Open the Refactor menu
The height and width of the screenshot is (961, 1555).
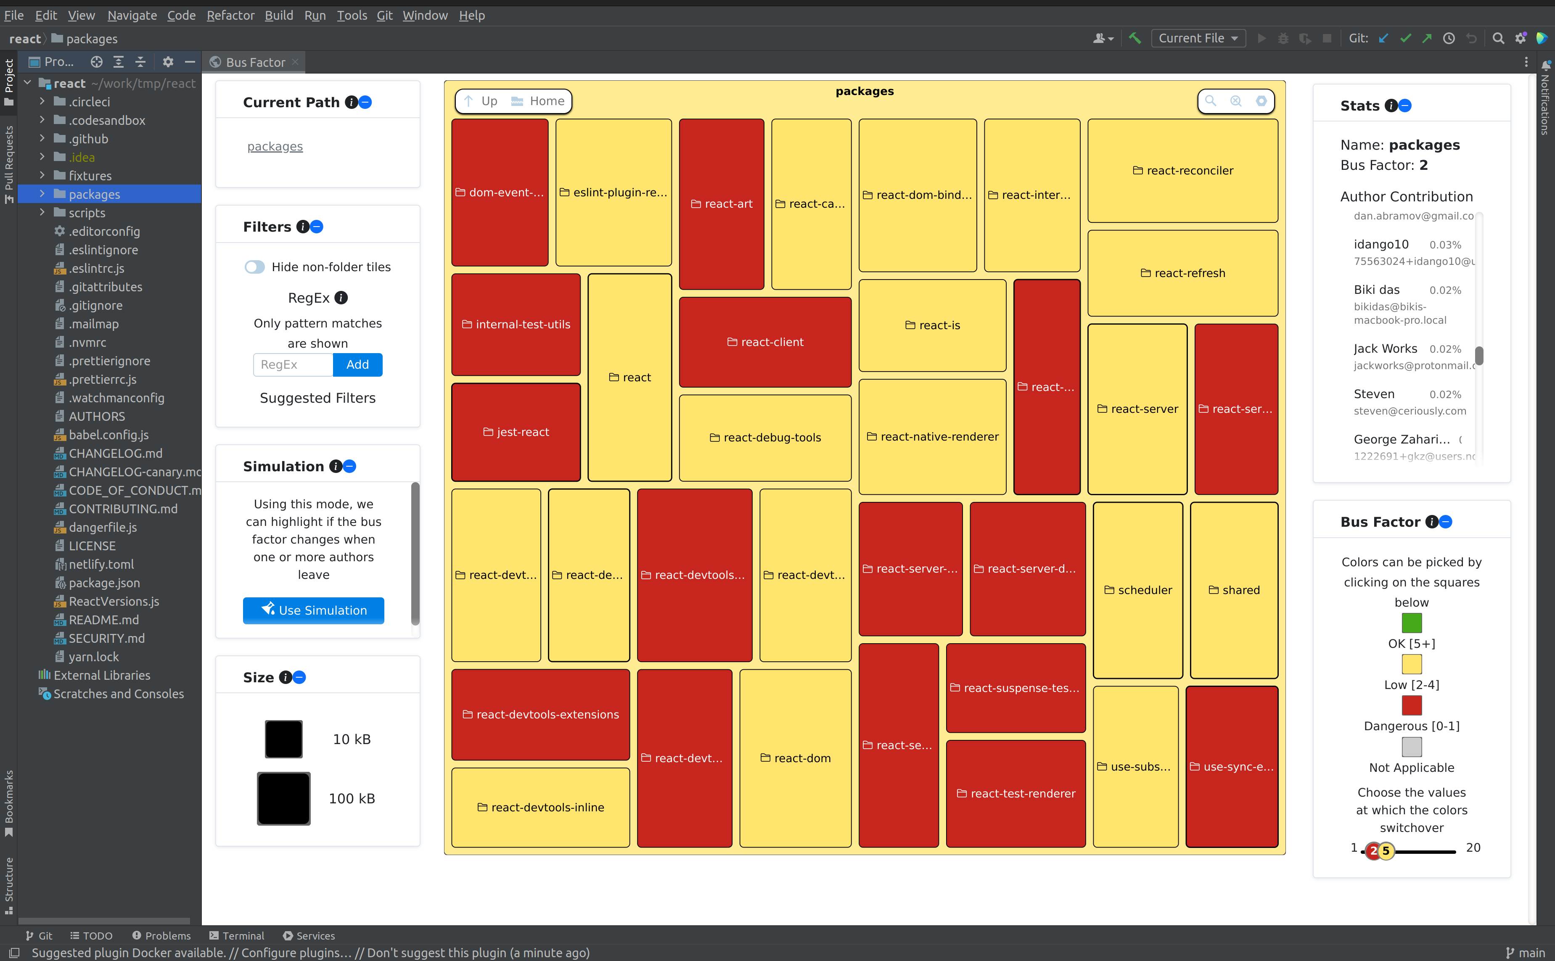click(230, 15)
